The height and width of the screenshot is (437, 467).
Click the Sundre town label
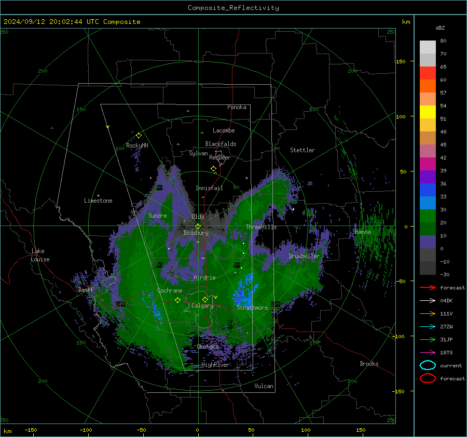coord(157,215)
